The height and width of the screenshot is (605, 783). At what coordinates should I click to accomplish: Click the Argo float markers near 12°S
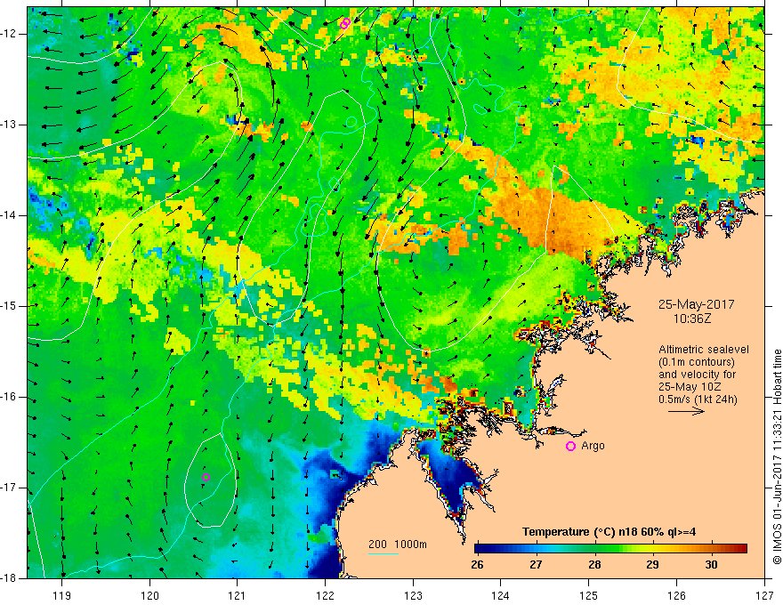coord(345,23)
